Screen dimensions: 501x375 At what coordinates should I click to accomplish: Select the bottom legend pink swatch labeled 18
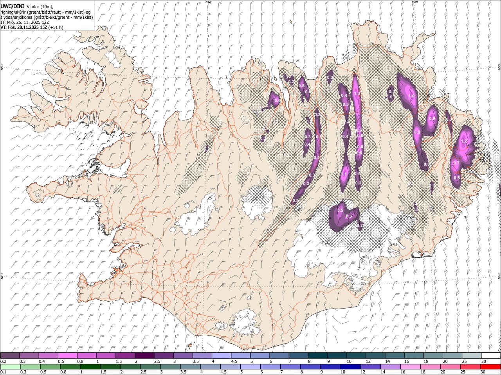[430, 366]
